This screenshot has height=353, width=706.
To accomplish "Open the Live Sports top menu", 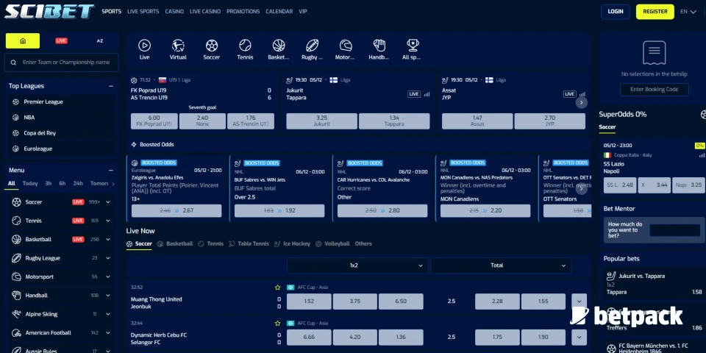I will point(143,12).
